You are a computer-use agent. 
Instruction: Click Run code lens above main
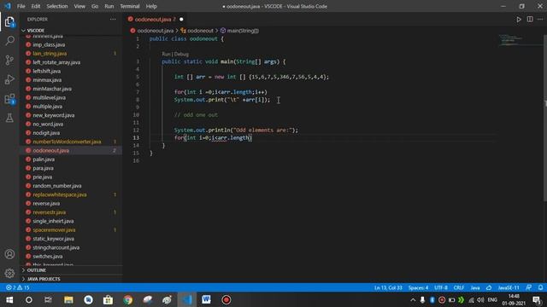pos(166,55)
